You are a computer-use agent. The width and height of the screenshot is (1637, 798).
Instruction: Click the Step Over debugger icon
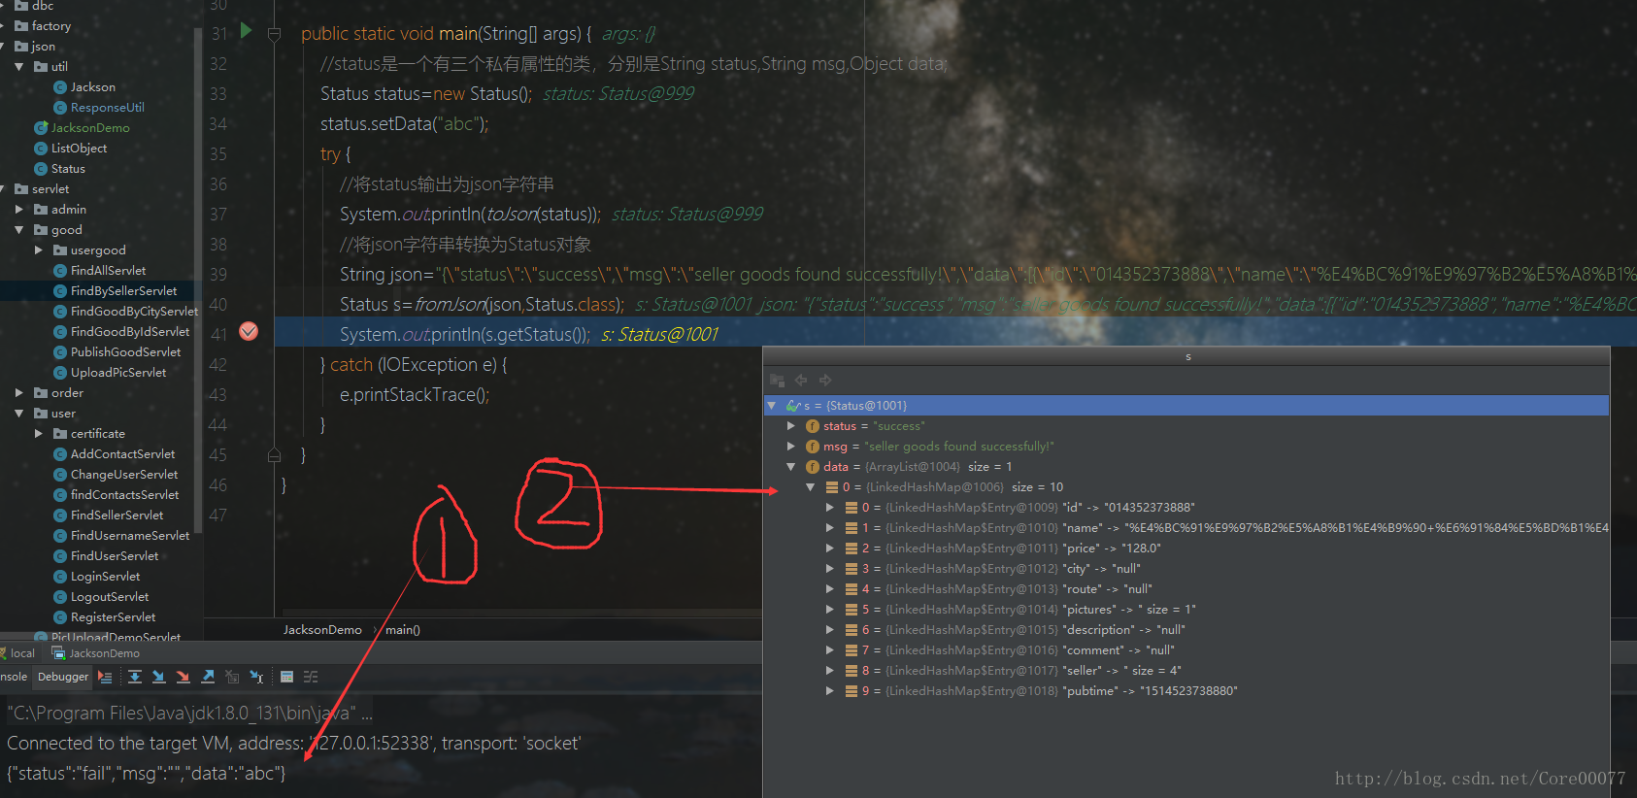coord(135,677)
